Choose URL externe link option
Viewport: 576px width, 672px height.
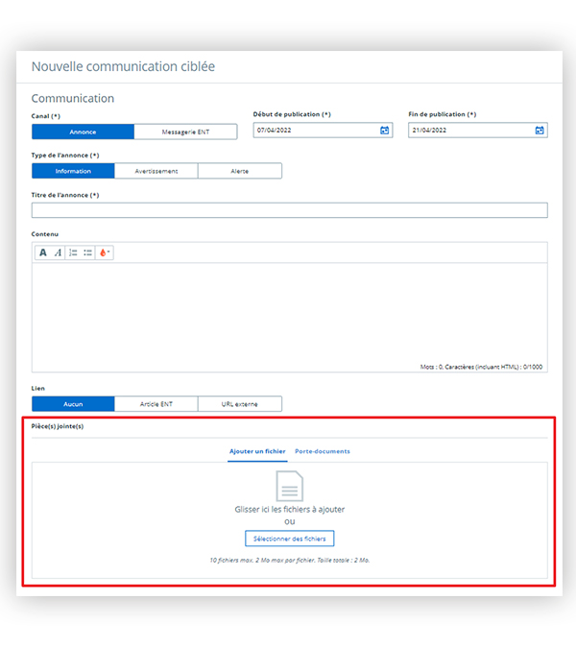pyautogui.click(x=240, y=404)
